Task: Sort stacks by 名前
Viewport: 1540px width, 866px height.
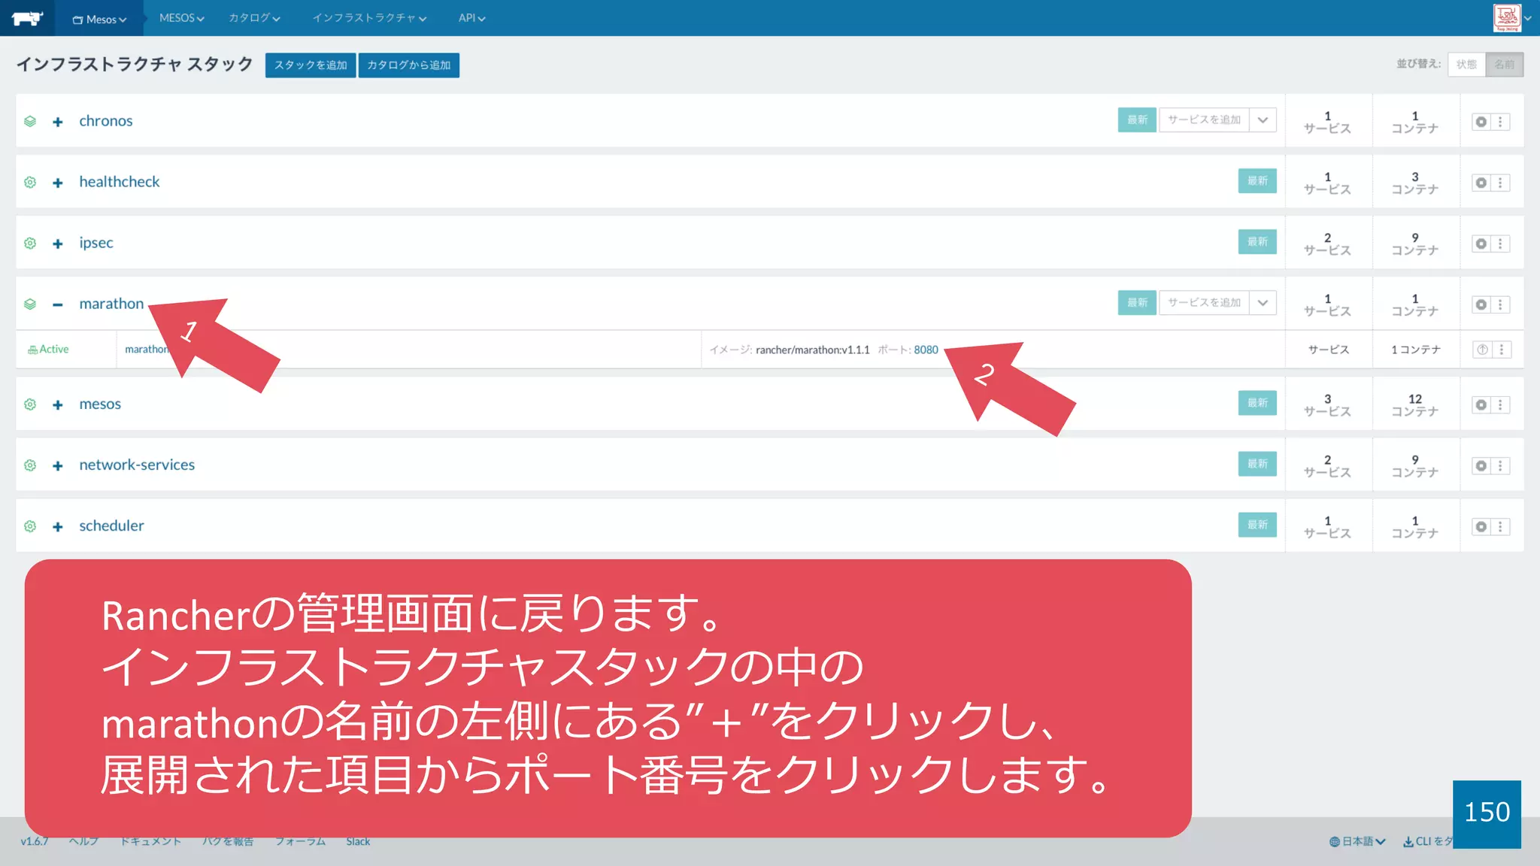Action: 1505,65
